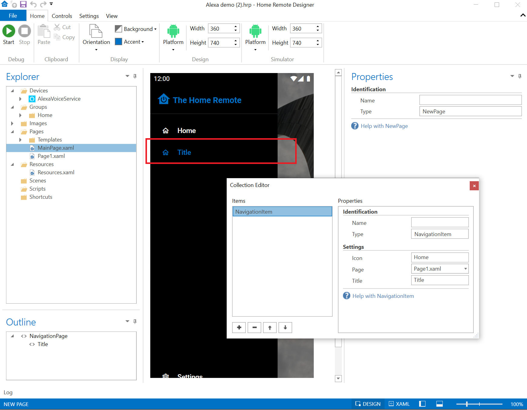Open the Background dropdown
Image resolution: width=527 pixels, height=410 pixels.
(x=136, y=29)
